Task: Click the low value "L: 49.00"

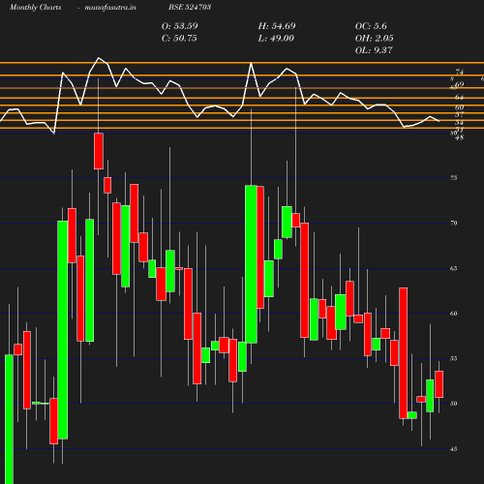Action: pyautogui.click(x=276, y=38)
